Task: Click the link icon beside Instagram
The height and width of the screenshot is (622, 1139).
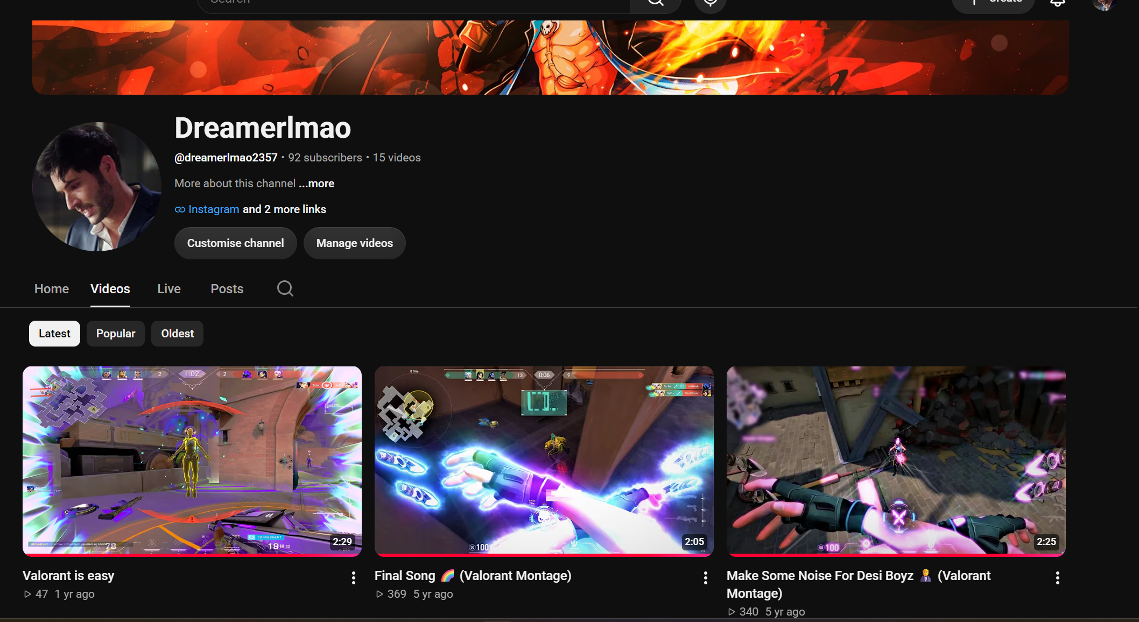Action: (180, 209)
